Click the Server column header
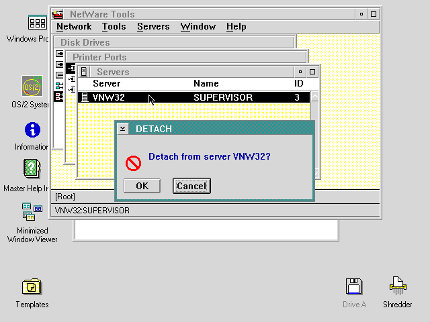 tap(106, 83)
